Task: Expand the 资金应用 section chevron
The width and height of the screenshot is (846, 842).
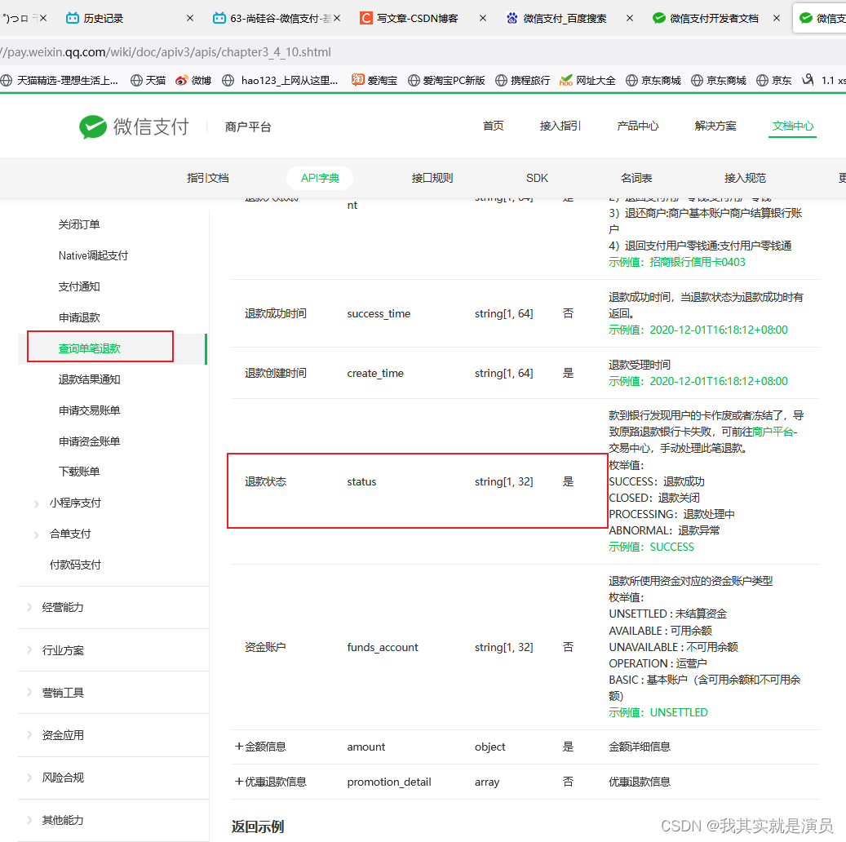Action: point(29,734)
